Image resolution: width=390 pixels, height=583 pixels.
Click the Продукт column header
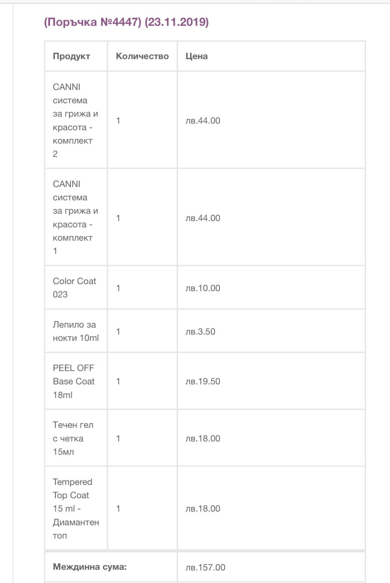(71, 56)
